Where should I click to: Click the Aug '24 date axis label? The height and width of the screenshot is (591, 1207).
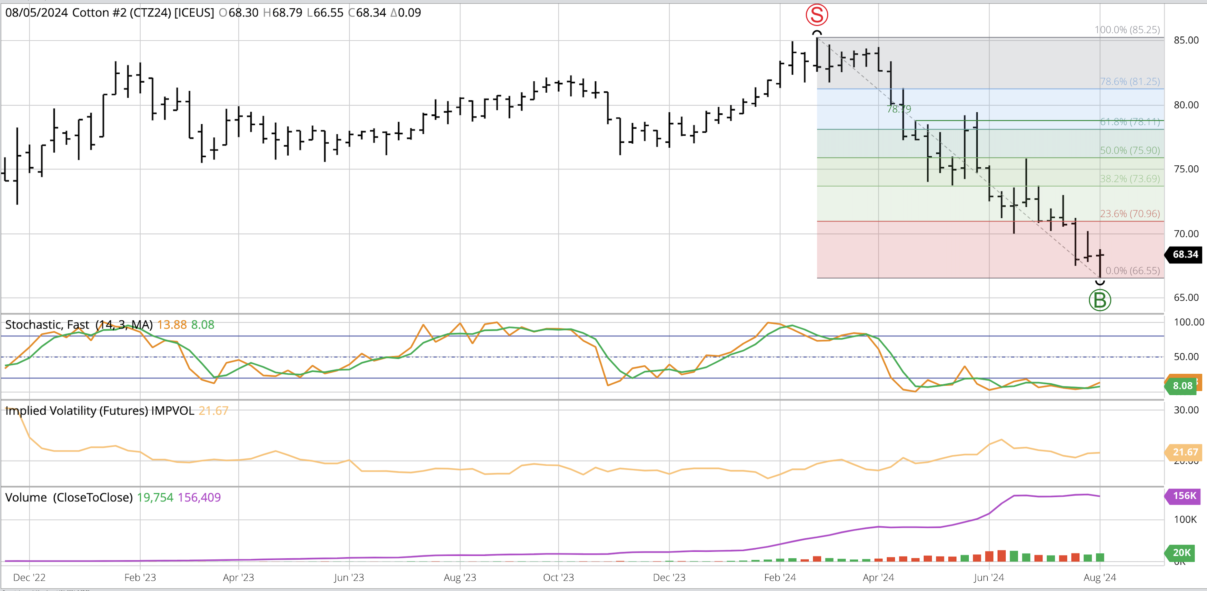[1099, 578]
